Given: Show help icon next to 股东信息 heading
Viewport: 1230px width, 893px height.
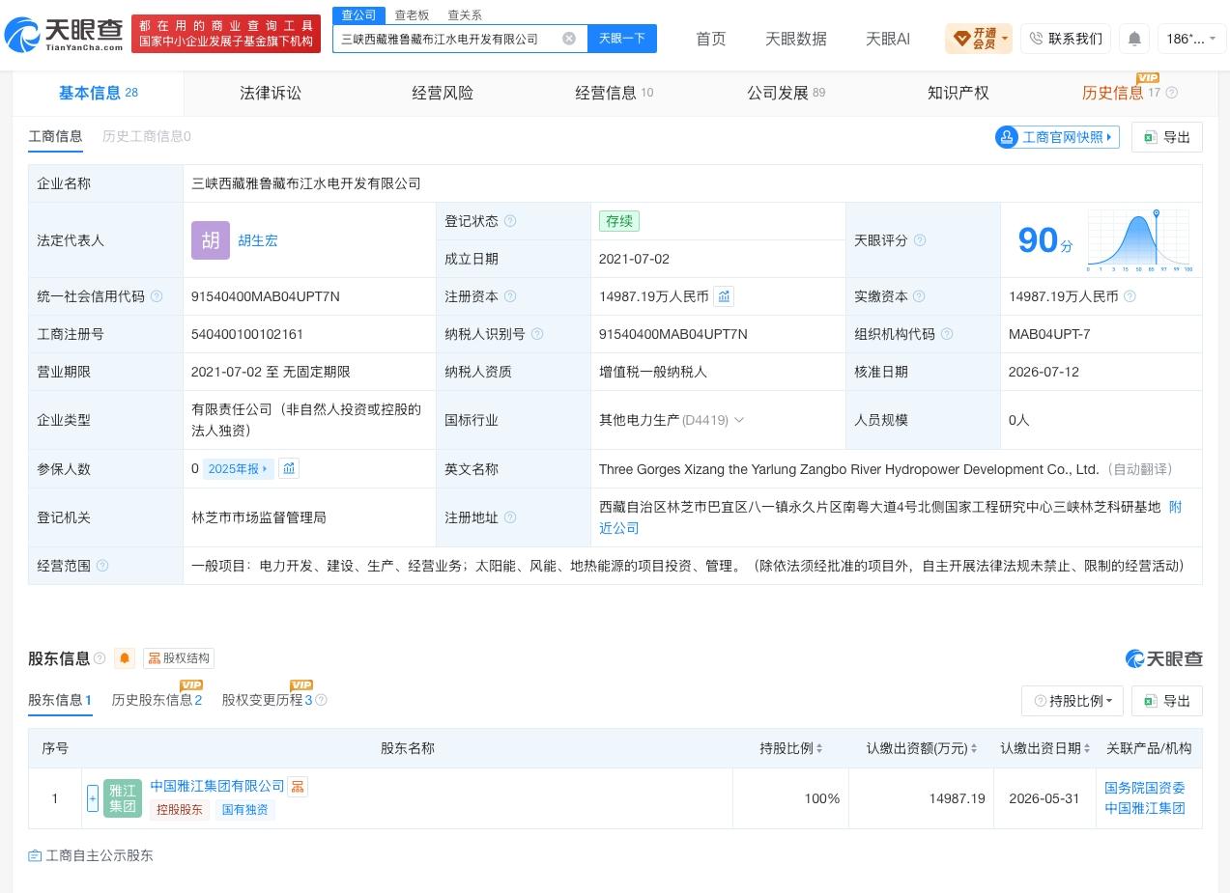Looking at the screenshot, I should pyautogui.click(x=100, y=658).
